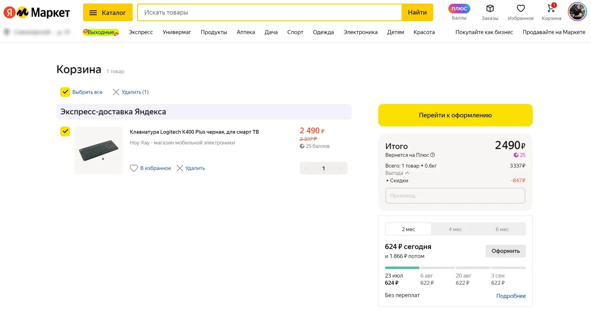The height and width of the screenshot is (320, 591).
Task: Click Удалить (1) selected items link
Action: click(x=135, y=92)
